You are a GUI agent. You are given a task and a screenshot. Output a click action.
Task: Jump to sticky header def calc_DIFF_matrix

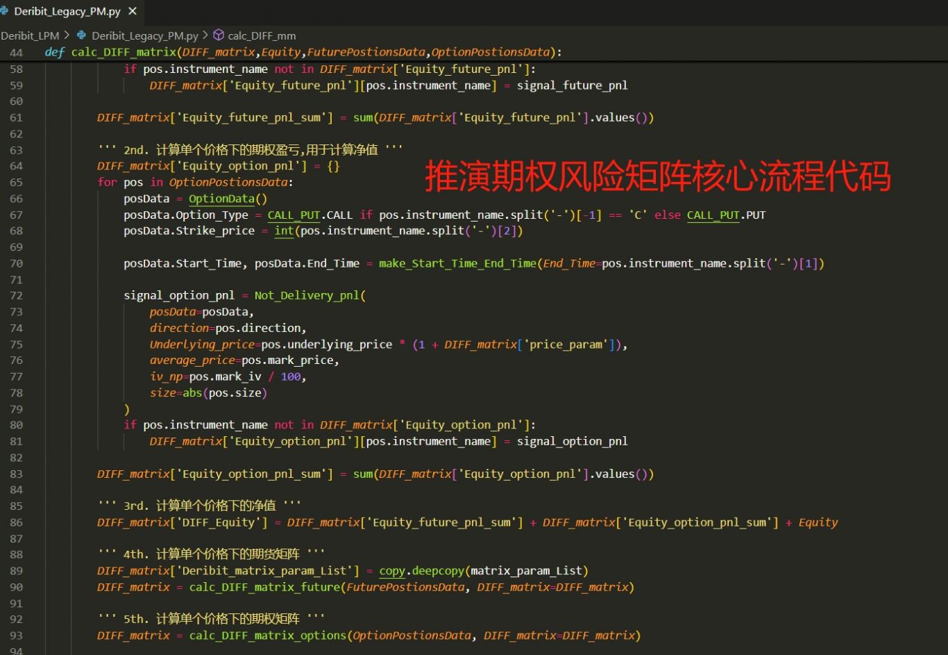click(303, 52)
